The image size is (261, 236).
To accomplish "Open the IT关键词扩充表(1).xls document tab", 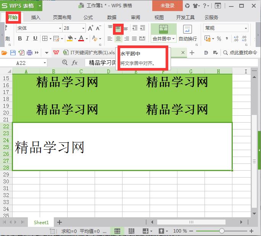I will click(89, 53).
